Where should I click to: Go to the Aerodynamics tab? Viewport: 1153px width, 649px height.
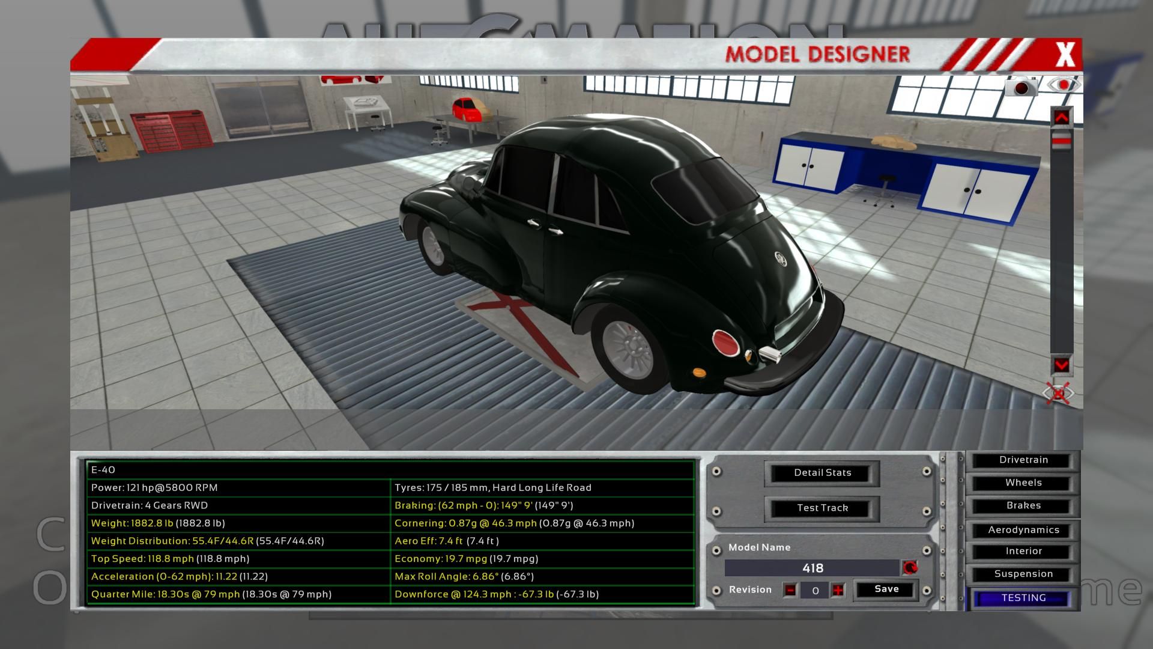pos(1023,530)
